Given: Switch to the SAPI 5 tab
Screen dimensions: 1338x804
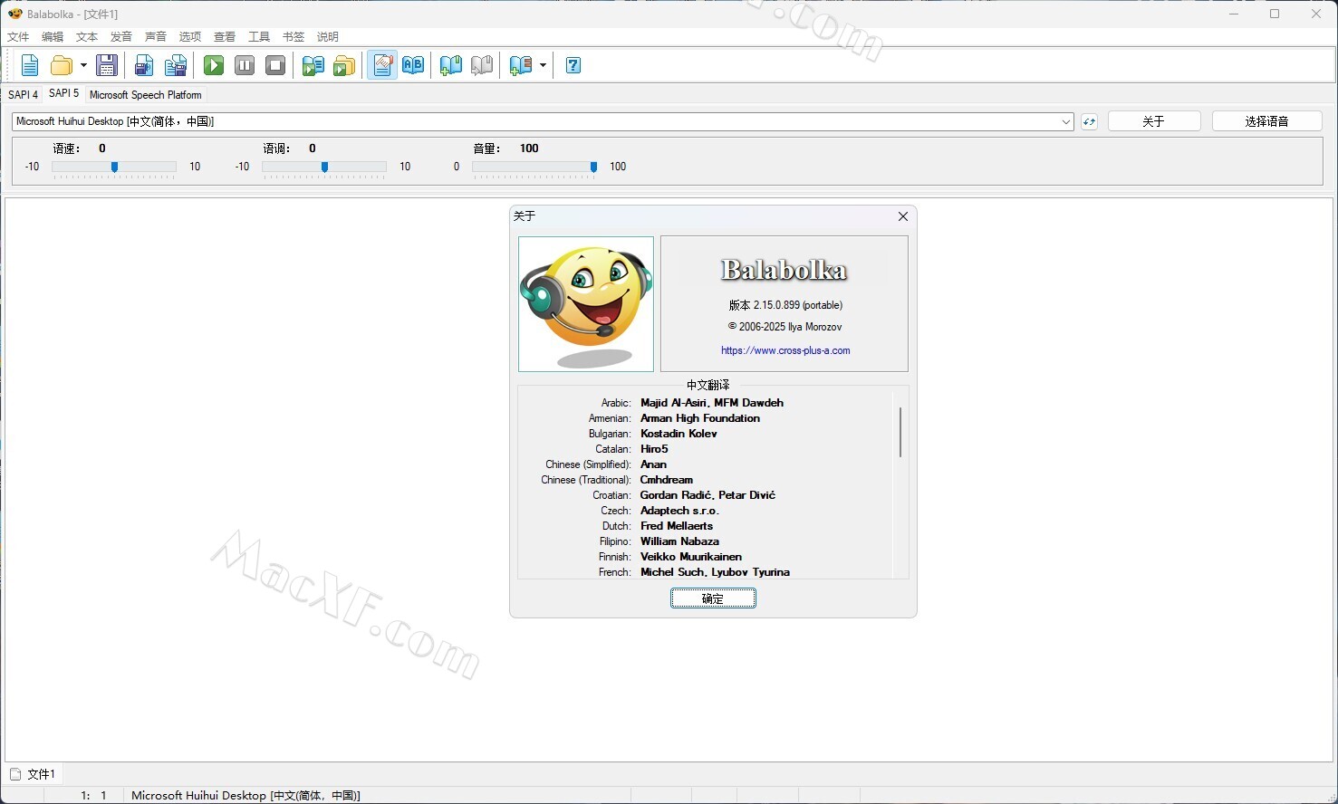Looking at the screenshot, I should point(63,93).
